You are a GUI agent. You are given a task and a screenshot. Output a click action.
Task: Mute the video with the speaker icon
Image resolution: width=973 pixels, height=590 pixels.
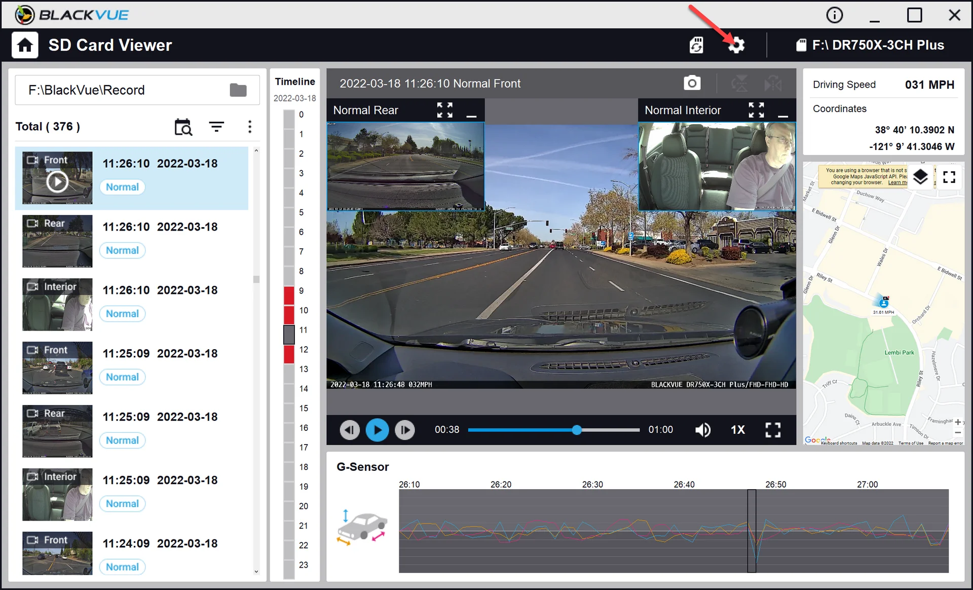(x=702, y=430)
